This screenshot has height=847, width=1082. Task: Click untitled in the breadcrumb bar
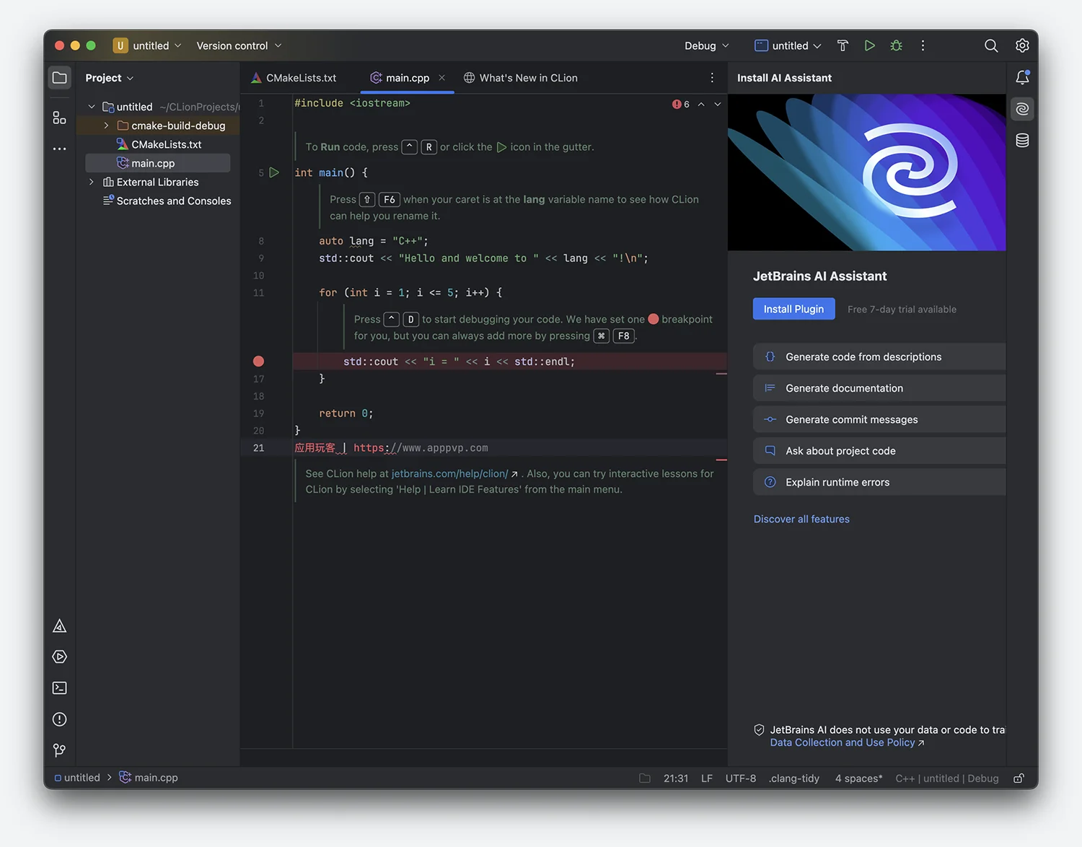(77, 778)
